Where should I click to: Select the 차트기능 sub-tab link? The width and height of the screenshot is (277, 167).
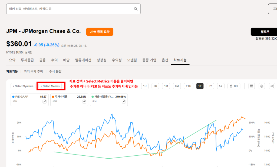pos(12,71)
